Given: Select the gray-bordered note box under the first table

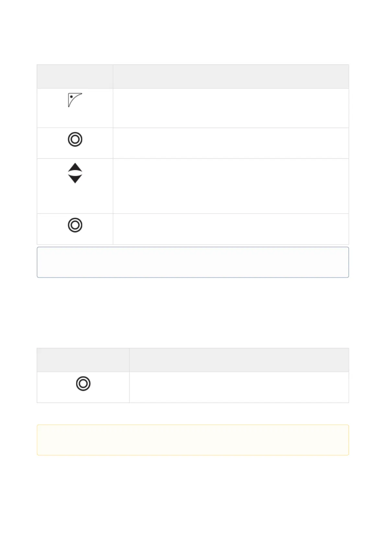Looking at the screenshot, I should pos(193,262).
